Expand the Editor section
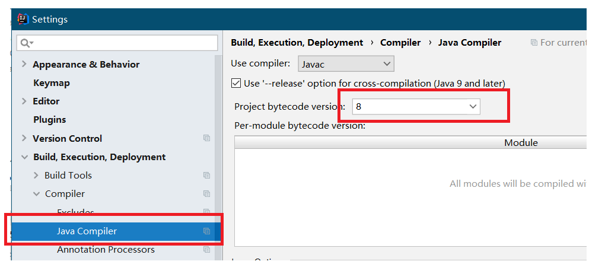 (x=24, y=101)
